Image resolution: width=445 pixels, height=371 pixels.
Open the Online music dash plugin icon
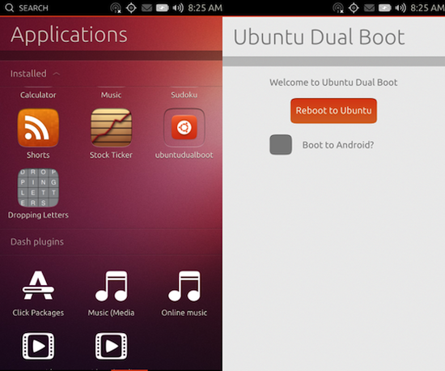[x=184, y=286]
